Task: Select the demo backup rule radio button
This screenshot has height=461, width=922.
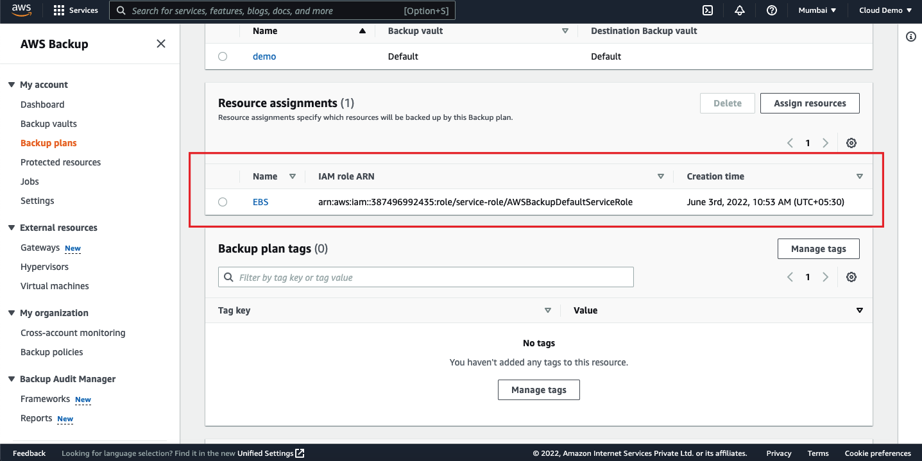Action: coord(223,56)
